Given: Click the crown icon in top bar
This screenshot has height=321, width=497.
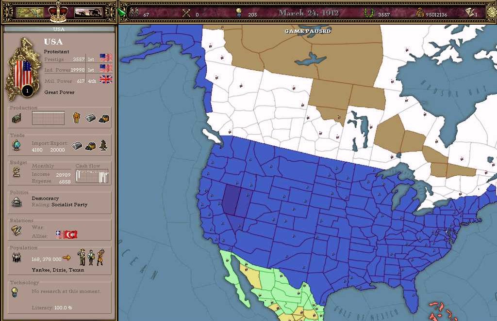Looking at the screenshot, I should point(58,12).
